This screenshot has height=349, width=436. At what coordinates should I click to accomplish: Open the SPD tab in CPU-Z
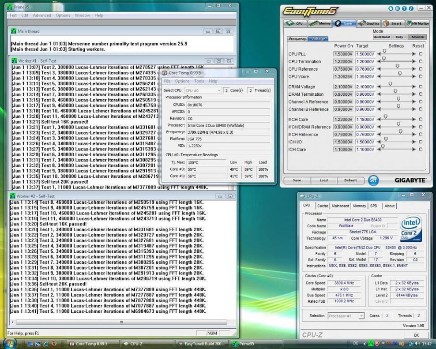[374, 206]
